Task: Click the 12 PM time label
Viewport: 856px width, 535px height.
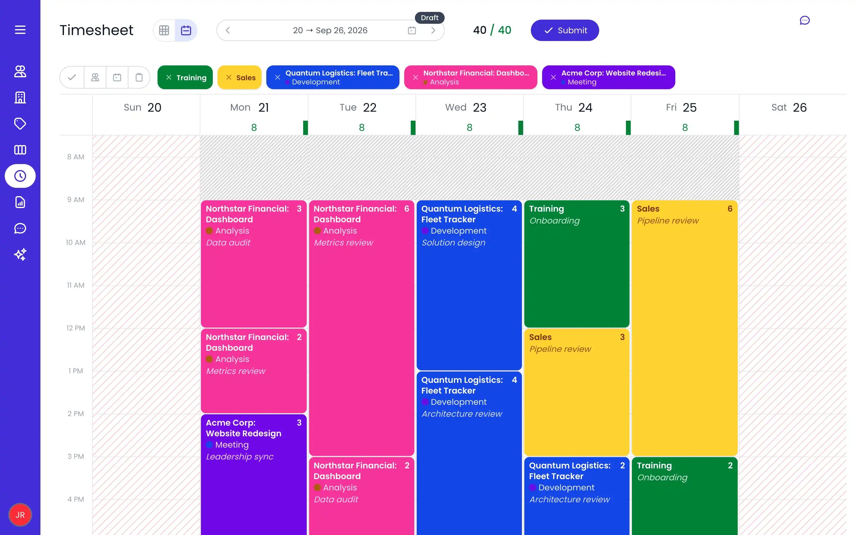Action: coord(76,328)
